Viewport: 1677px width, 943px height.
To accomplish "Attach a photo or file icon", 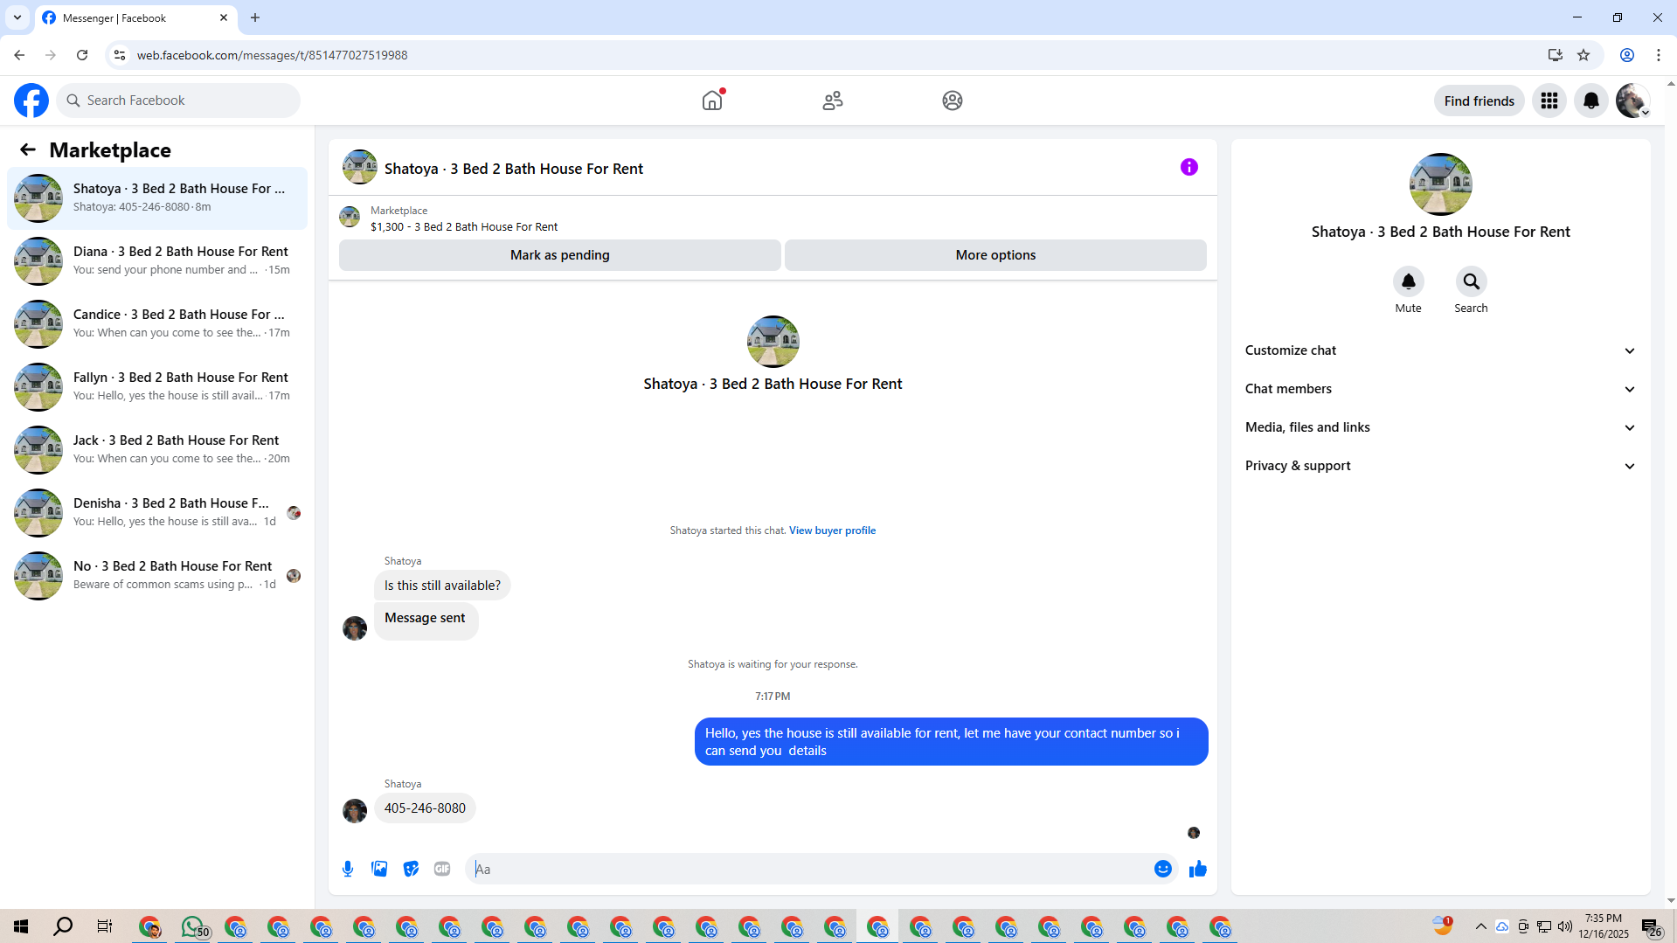I will tap(379, 869).
